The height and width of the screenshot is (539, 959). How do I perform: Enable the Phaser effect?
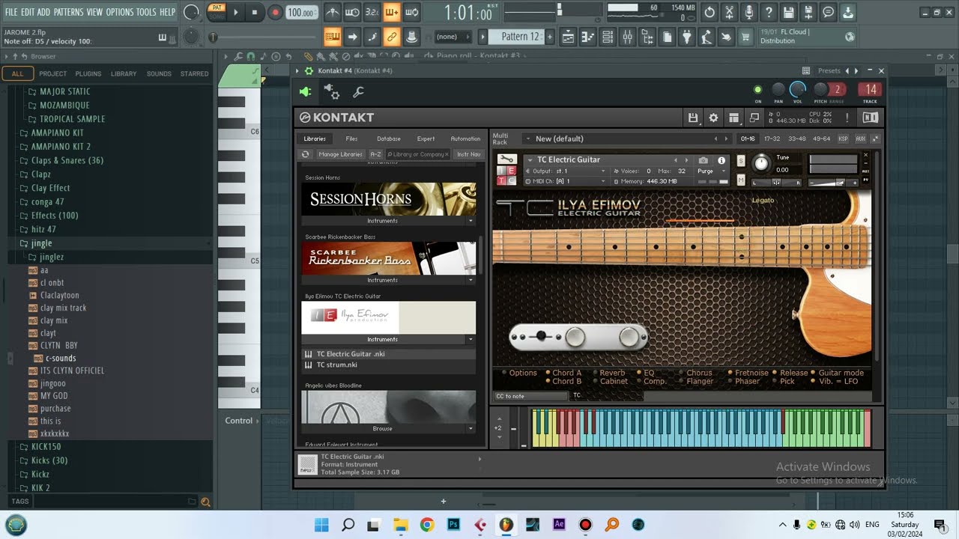click(x=730, y=382)
